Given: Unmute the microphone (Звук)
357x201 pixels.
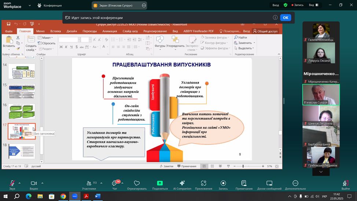Looking at the screenshot, I should [x=12, y=183].
